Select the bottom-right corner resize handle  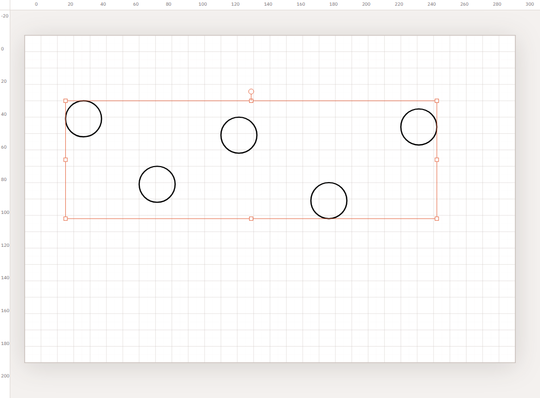437,219
